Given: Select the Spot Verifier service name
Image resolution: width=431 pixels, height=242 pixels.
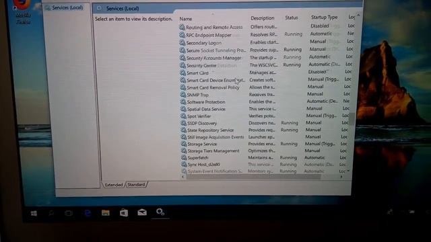Looking at the screenshot, I should point(199,116).
